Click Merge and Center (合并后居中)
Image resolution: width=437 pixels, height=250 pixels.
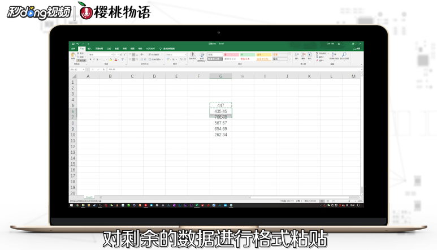154,59
